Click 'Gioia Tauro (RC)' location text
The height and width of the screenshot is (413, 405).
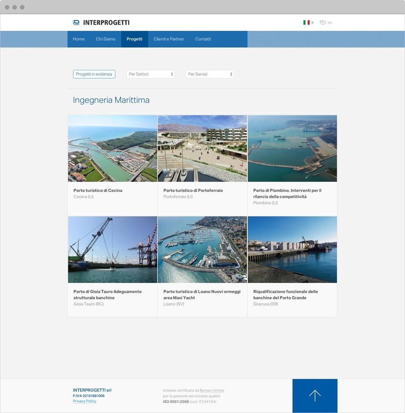tap(89, 304)
